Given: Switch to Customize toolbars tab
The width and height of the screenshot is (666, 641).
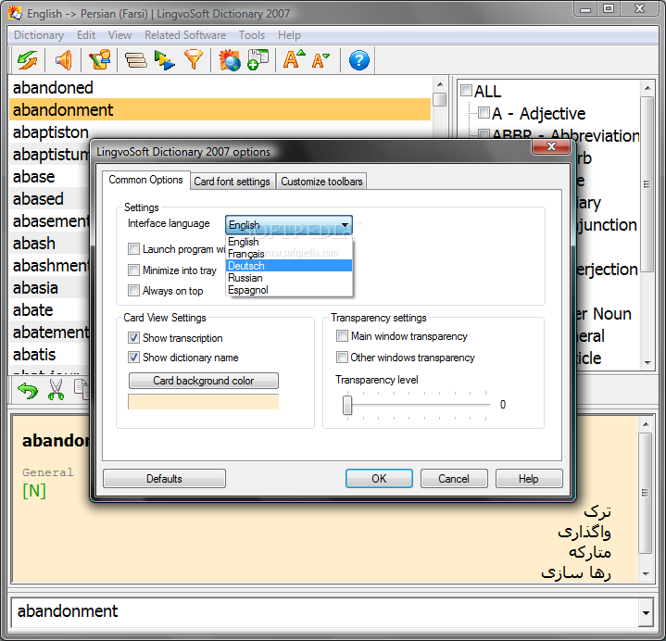Looking at the screenshot, I should pyautogui.click(x=321, y=182).
